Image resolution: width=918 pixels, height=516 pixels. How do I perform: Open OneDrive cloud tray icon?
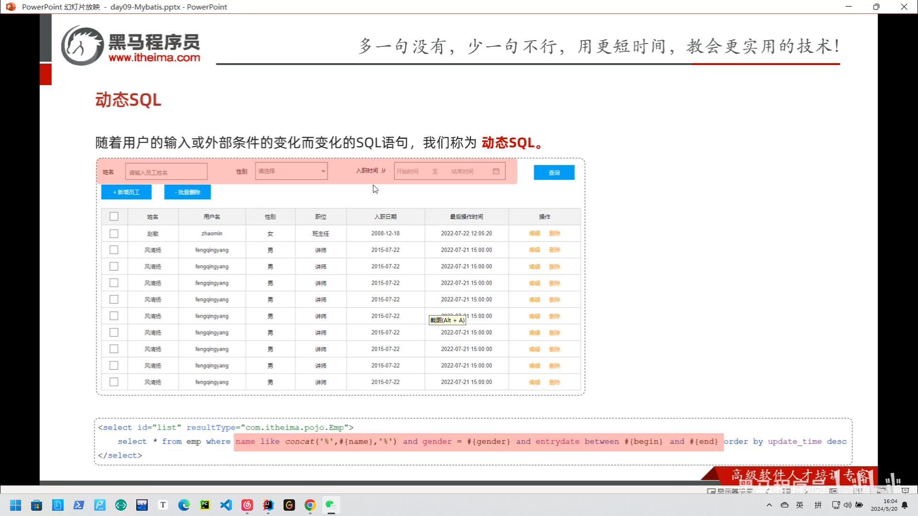click(x=785, y=505)
